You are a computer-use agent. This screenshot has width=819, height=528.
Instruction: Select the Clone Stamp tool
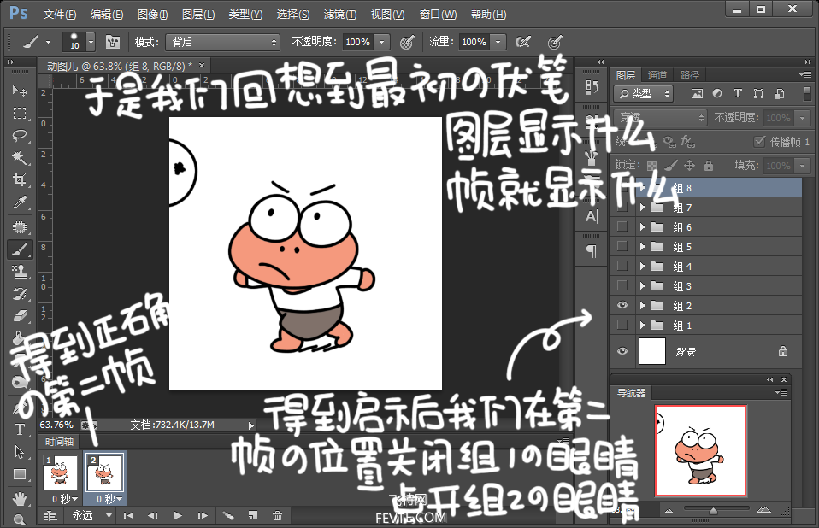tap(20, 272)
